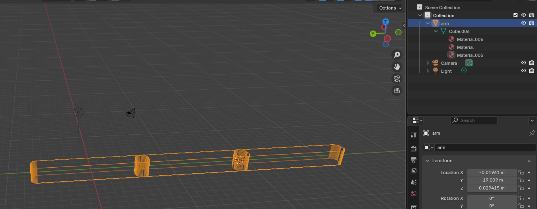Select the light object in the 3D viewport
537x209 pixels.
point(78,112)
